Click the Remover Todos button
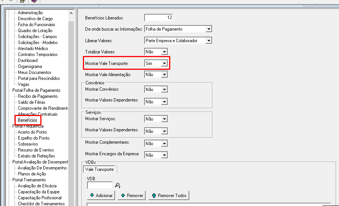 [168, 195]
